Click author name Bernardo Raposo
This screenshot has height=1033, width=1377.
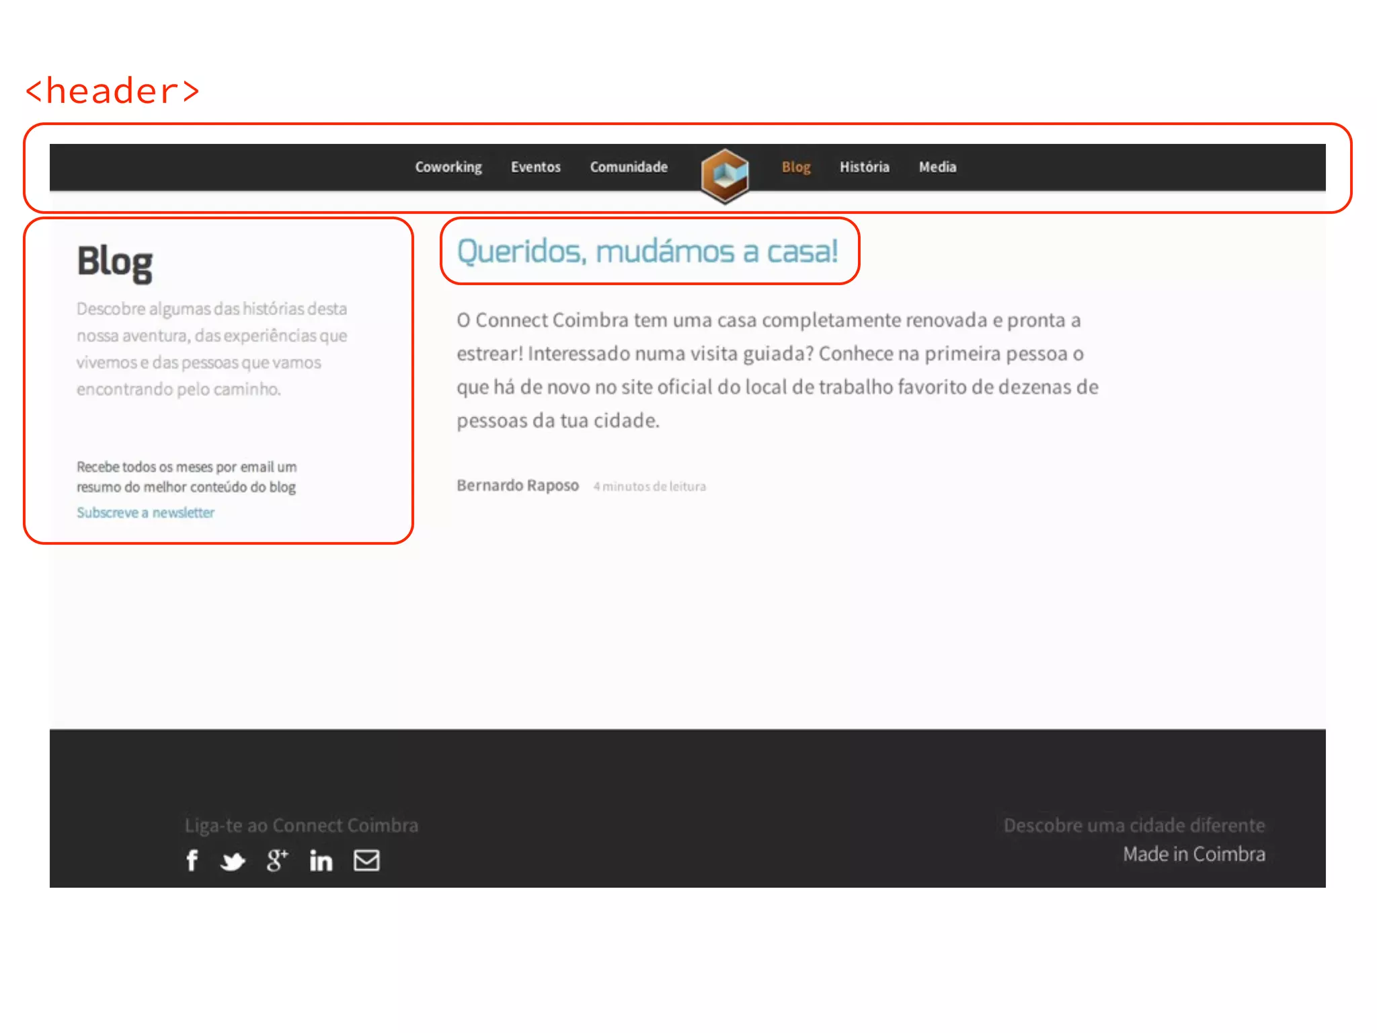click(517, 485)
